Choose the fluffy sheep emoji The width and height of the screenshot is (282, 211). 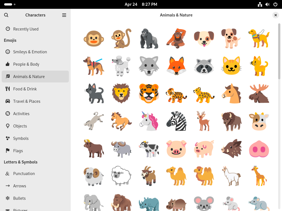tap(121, 176)
